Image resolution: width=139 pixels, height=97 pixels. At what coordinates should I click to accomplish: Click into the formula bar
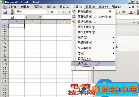(57, 17)
